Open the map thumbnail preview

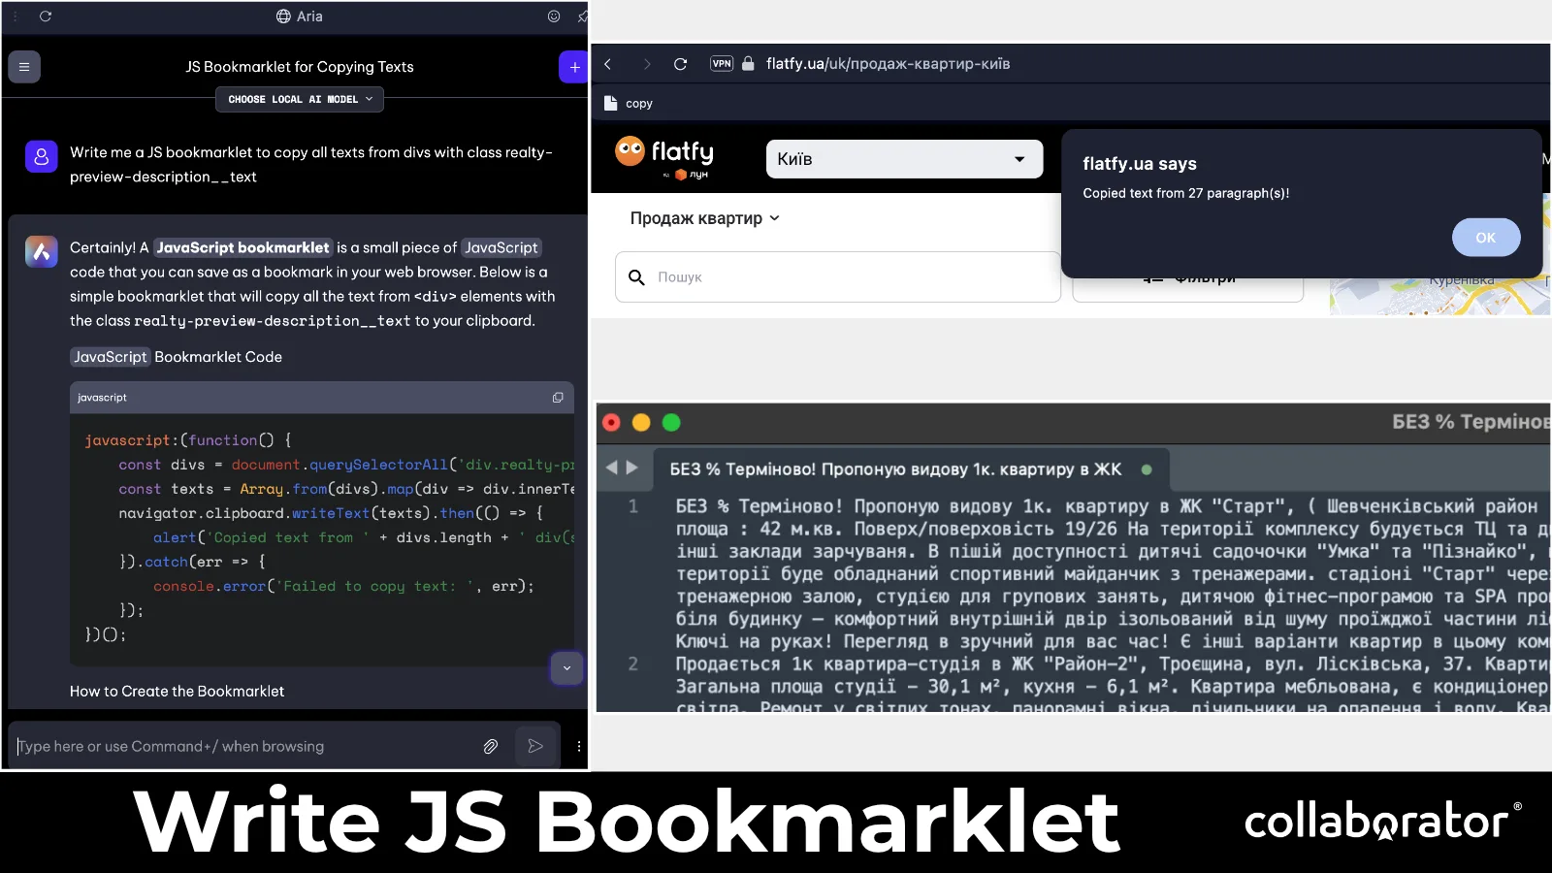tap(1439, 297)
